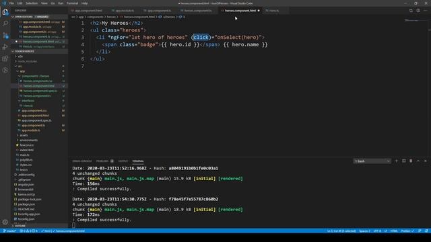Kill the terminal with trash icon
This screenshot has height=242, width=431.
pos(411,161)
